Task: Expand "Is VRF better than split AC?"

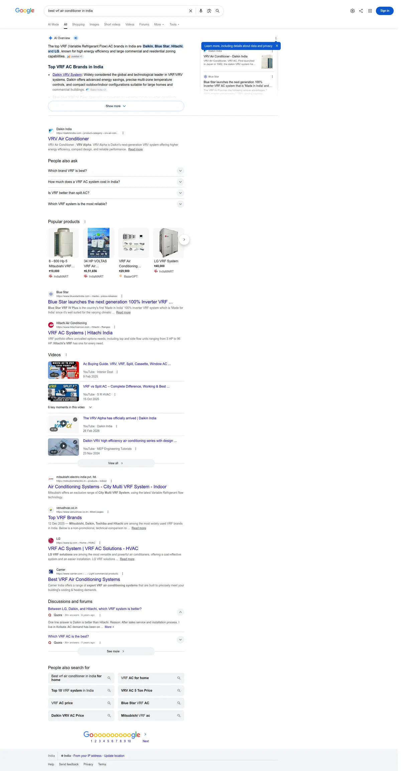Action: [x=116, y=193]
